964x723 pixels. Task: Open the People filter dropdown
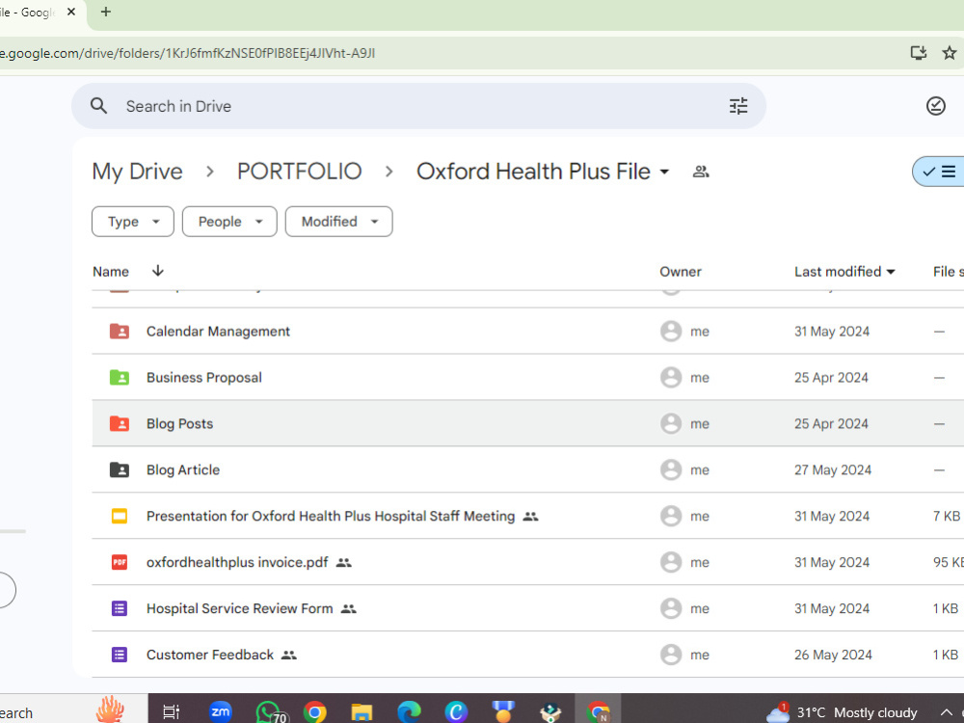[x=229, y=222]
